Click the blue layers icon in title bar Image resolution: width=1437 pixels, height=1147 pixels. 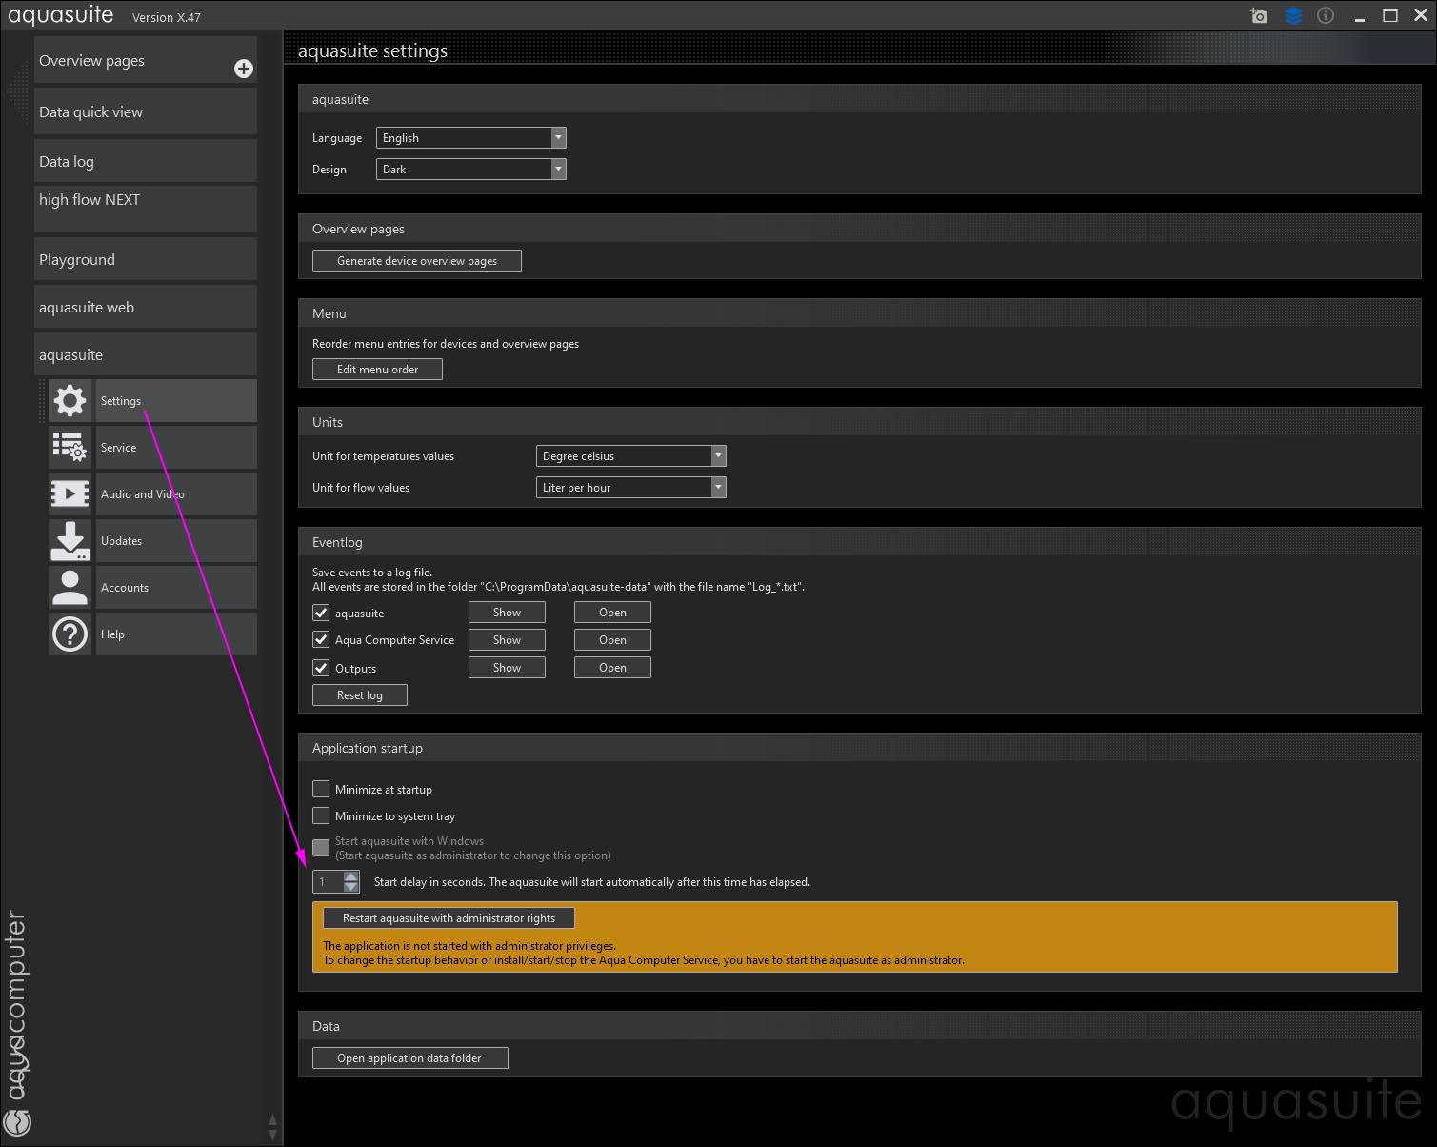(x=1292, y=16)
